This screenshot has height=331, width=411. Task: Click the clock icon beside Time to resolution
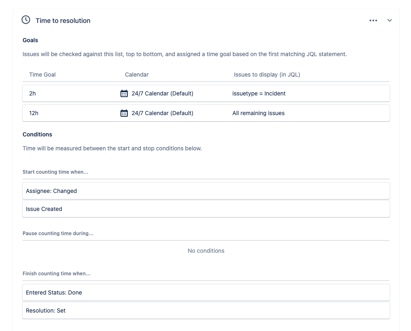(26, 20)
